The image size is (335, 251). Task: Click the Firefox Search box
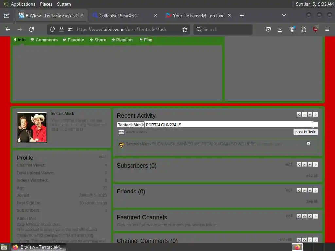click(x=223, y=29)
